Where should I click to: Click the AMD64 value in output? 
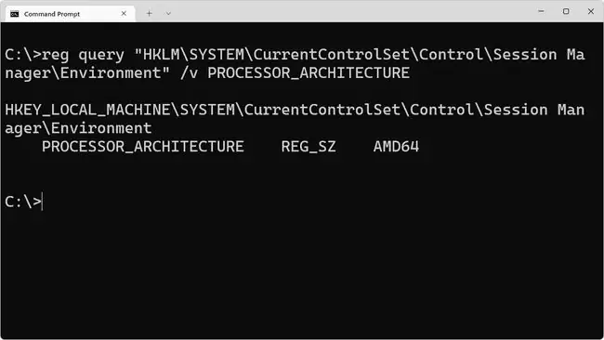396,147
